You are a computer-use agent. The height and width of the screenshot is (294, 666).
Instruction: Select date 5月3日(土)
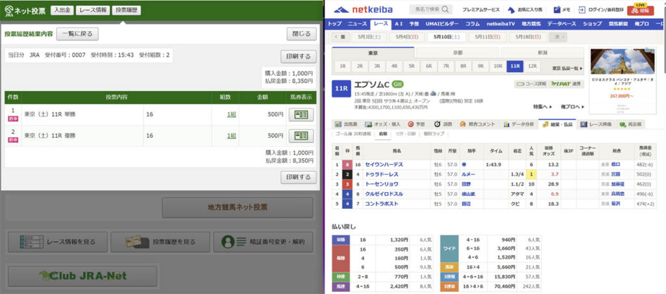pos(369,37)
